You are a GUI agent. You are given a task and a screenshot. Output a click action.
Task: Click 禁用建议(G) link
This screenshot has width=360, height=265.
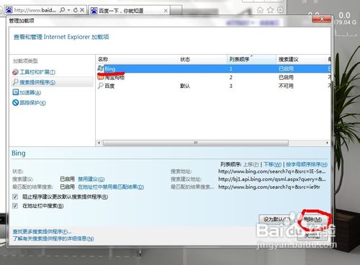coord(91,179)
